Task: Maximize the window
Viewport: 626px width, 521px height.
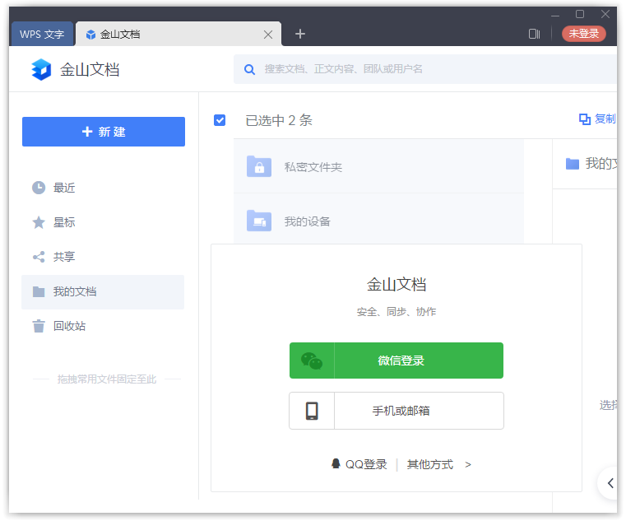Action: tap(580, 14)
